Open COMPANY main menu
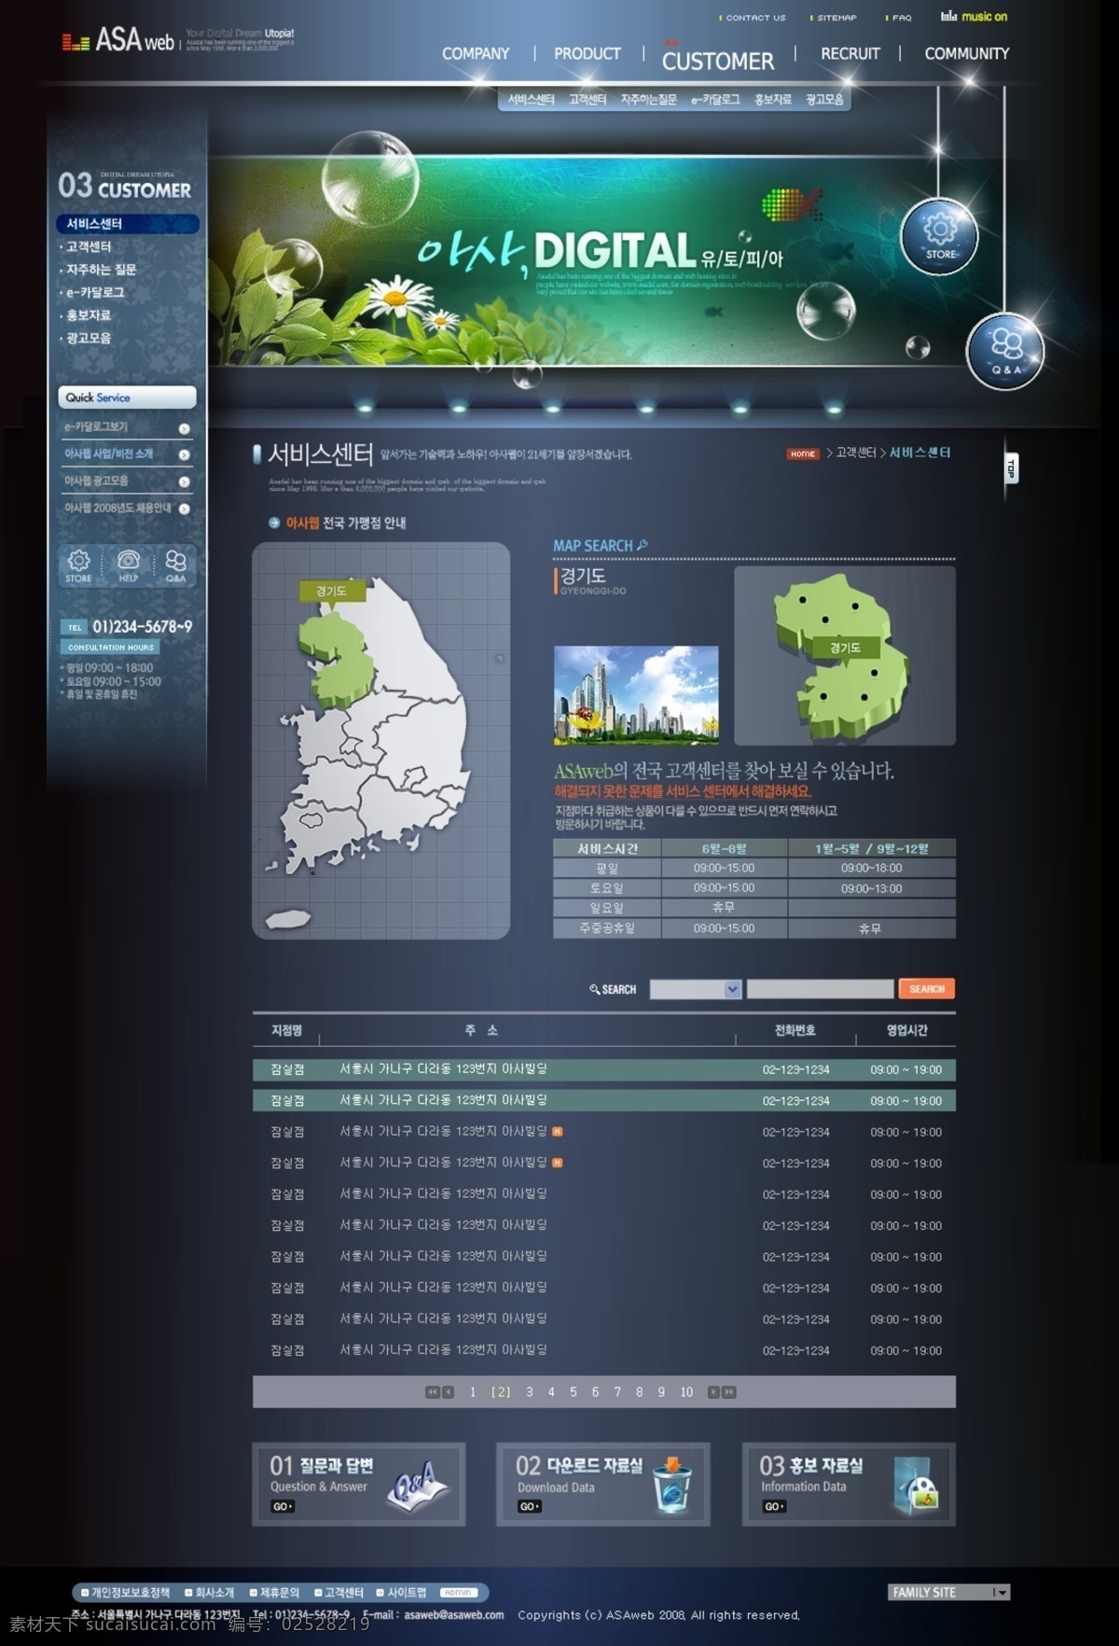This screenshot has width=1119, height=1646. tap(476, 54)
